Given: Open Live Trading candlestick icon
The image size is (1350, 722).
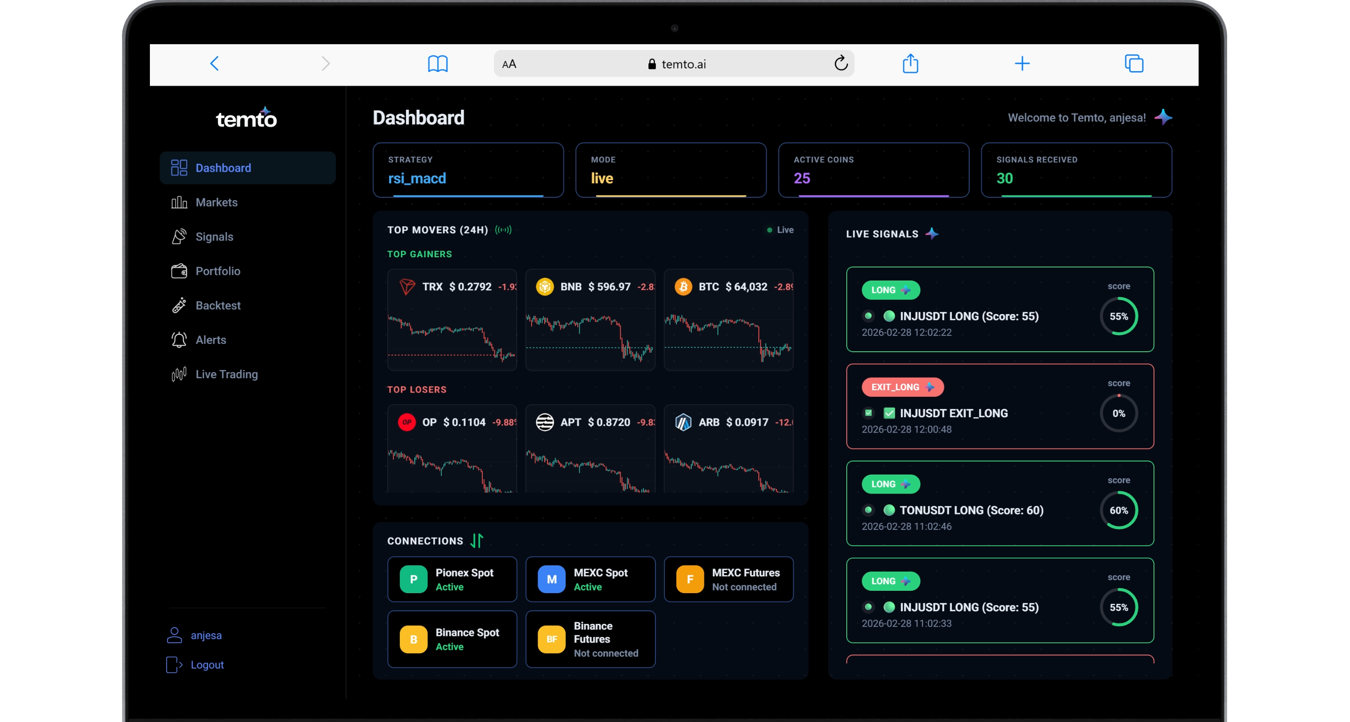Looking at the screenshot, I should pyautogui.click(x=179, y=374).
